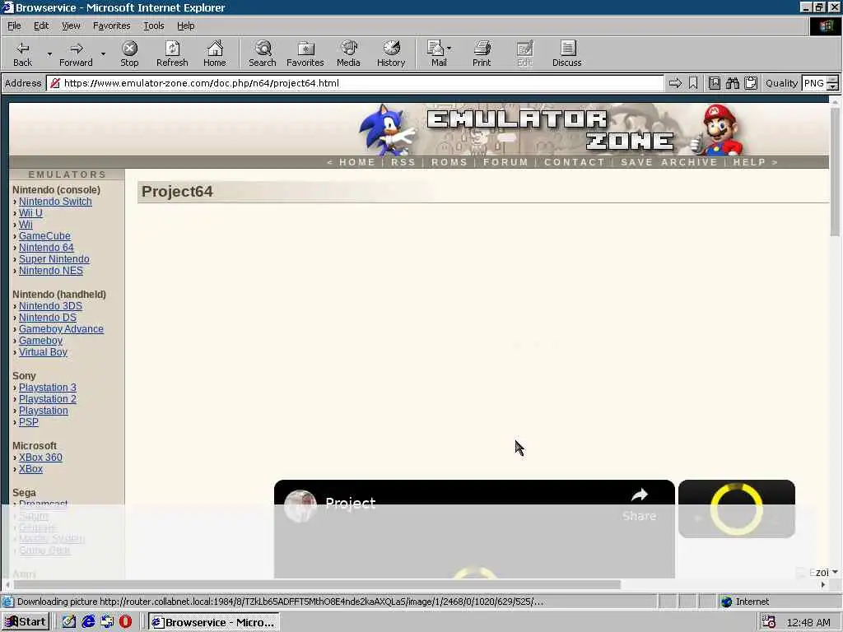Click ROMS in site navigation bar
The height and width of the screenshot is (632, 843).
click(x=449, y=162)
